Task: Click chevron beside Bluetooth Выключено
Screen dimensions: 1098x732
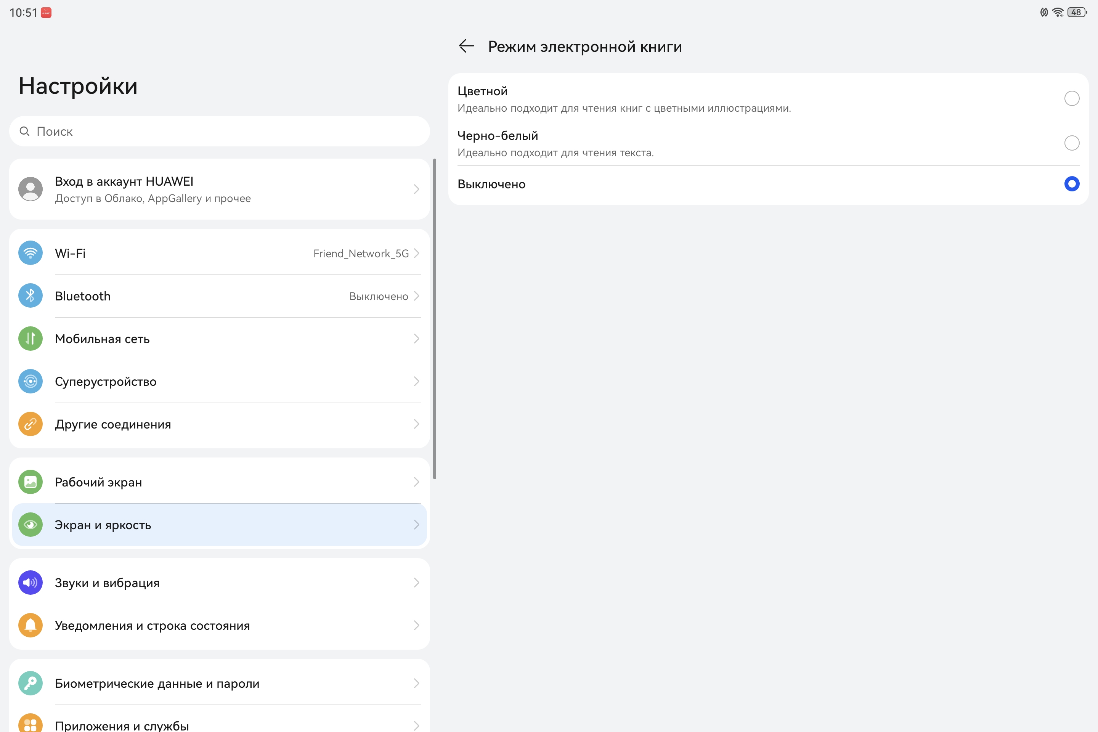Action: pyautogui.click(x=416, y=296)
